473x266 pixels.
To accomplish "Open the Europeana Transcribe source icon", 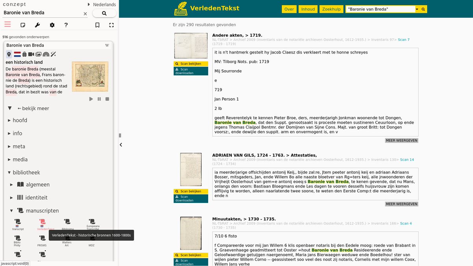I will click(92, 224).
